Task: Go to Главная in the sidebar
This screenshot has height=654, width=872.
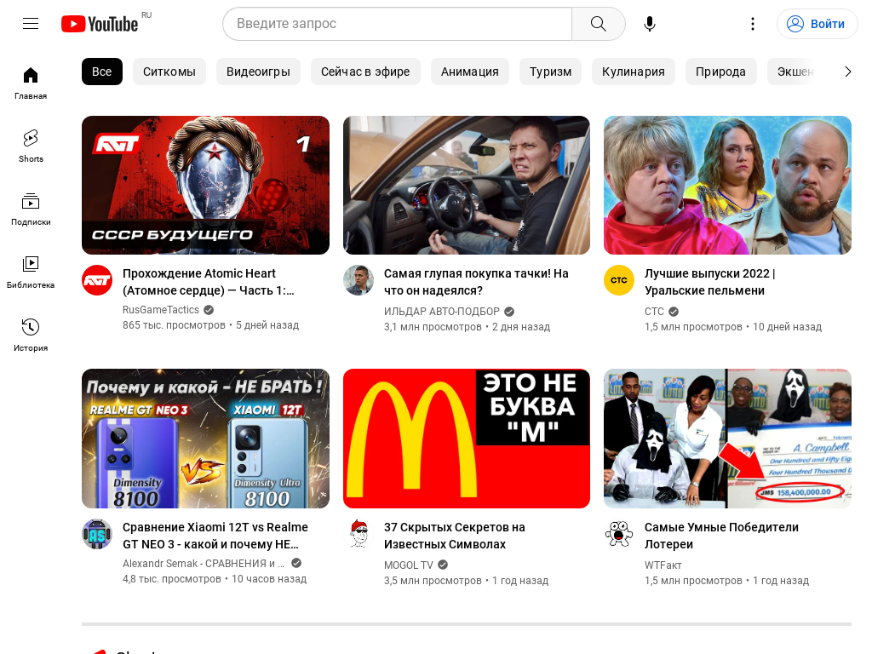Action: click(31, 83)
